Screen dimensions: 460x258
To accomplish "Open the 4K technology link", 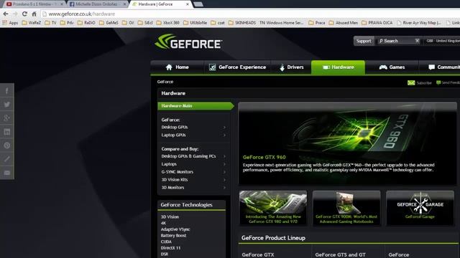I will 163,223.
